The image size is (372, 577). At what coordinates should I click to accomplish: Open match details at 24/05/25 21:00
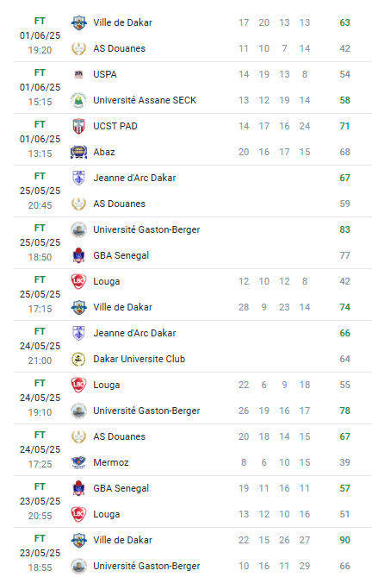(x=193, y=346)
